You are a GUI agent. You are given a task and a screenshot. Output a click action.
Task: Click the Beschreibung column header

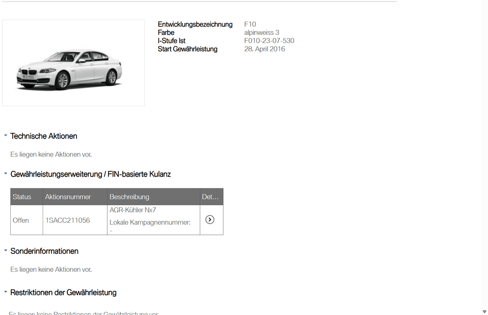tap(154, 196)
